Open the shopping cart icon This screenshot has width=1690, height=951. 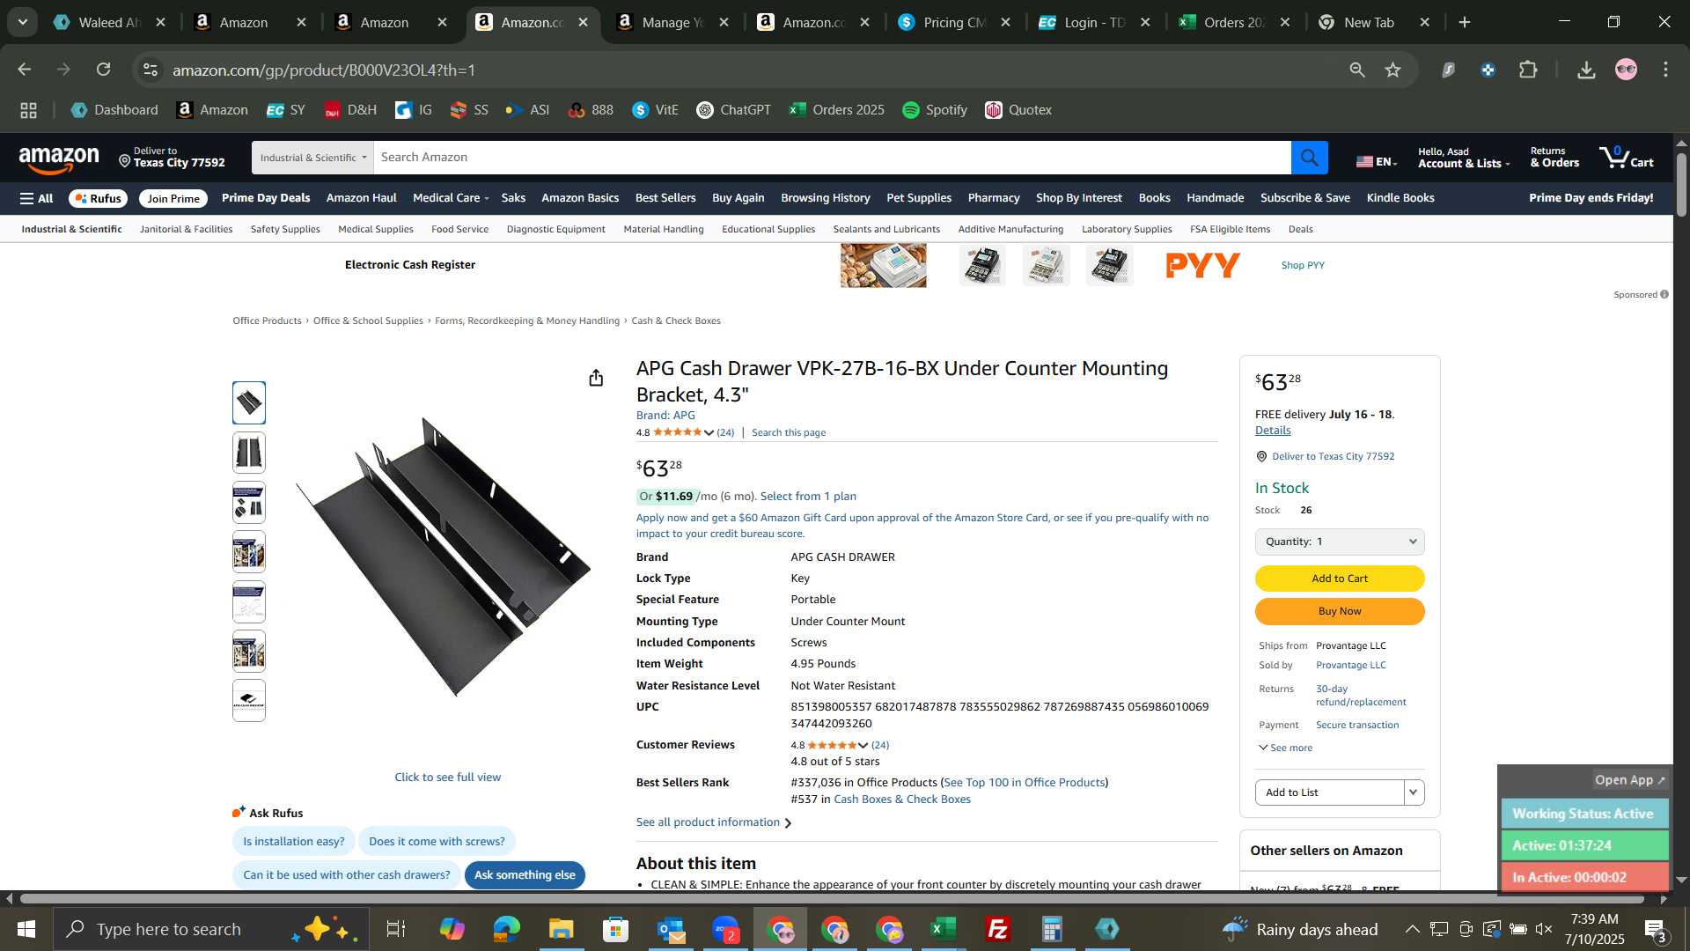pos(1626,158)
